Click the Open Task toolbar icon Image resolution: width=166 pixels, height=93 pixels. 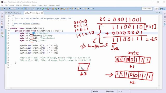click(x=65, y=9)
